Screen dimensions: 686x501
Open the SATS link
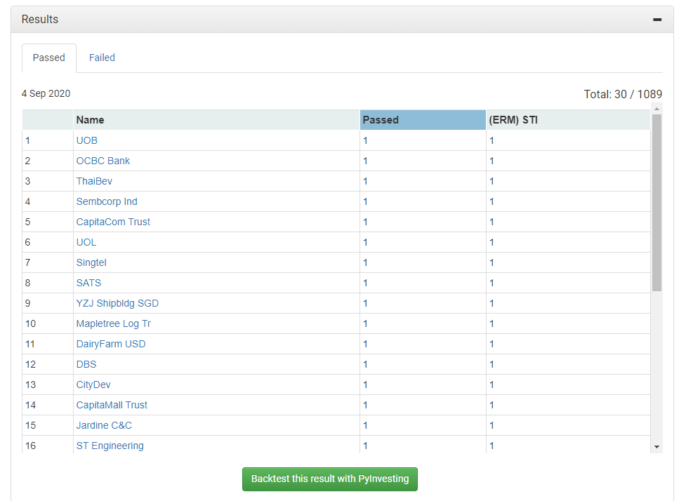(88, 283)
